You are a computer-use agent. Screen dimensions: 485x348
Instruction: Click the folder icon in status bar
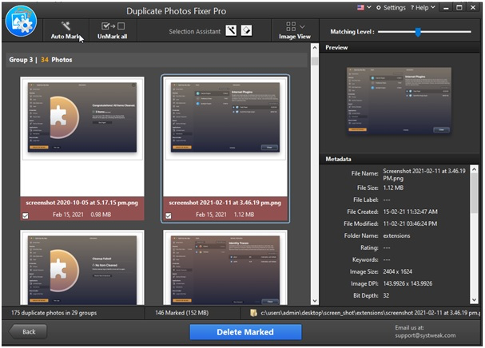coord(253,313)
